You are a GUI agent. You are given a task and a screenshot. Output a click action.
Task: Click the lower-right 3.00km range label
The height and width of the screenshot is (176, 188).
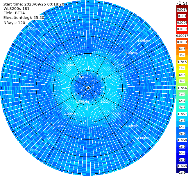(131, 126)
